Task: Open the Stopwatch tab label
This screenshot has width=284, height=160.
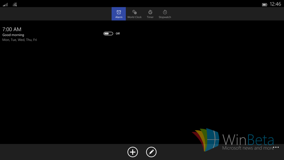Action: tap(165, 17)
